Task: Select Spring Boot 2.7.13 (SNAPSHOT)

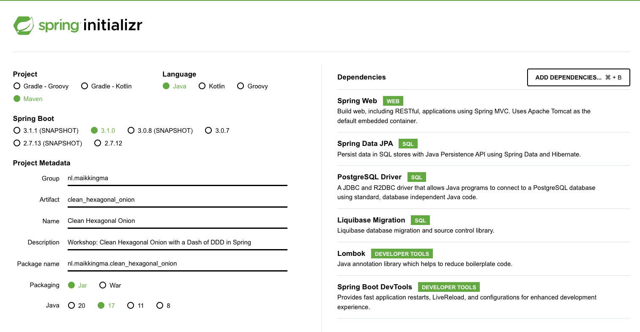Action: tap(48, 143)
